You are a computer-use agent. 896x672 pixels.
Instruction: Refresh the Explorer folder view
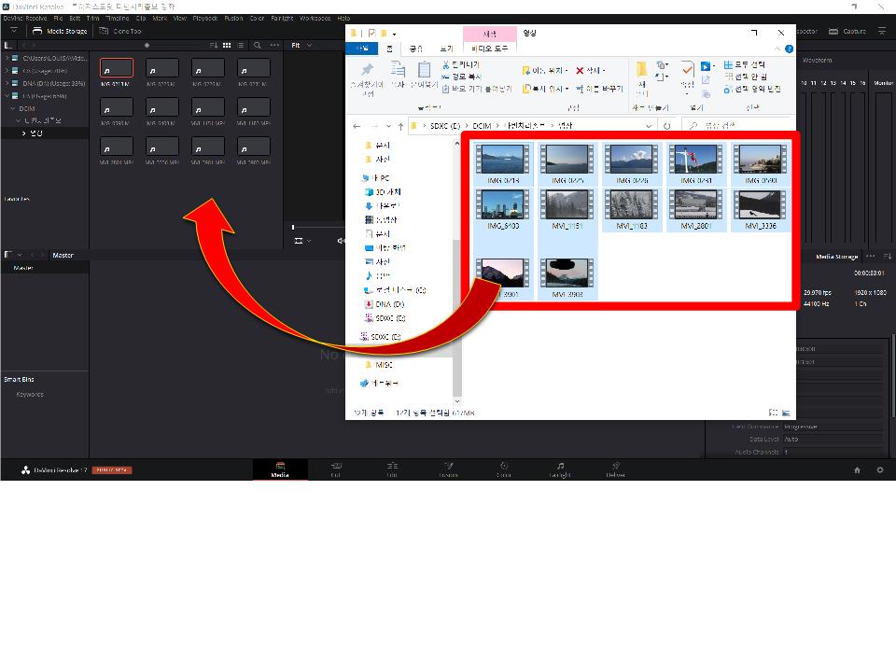pos(666,126)
